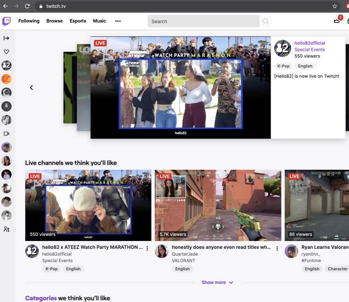Open the Browse tab
Viewport: 349px width, 302px height.
pyautogui.click(x=54, y=21)
